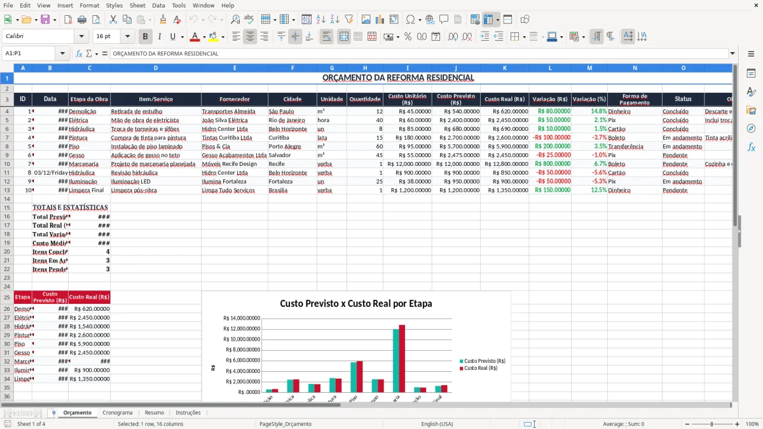The width and height of the screenshot is (763, 429).
Task: Toggle Italic formatting
Action: tap(159, 37)
